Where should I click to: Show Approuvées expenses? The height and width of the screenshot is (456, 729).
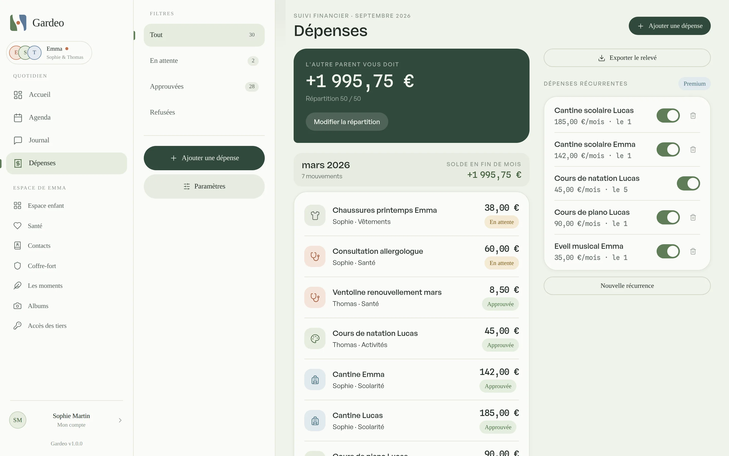204,87
